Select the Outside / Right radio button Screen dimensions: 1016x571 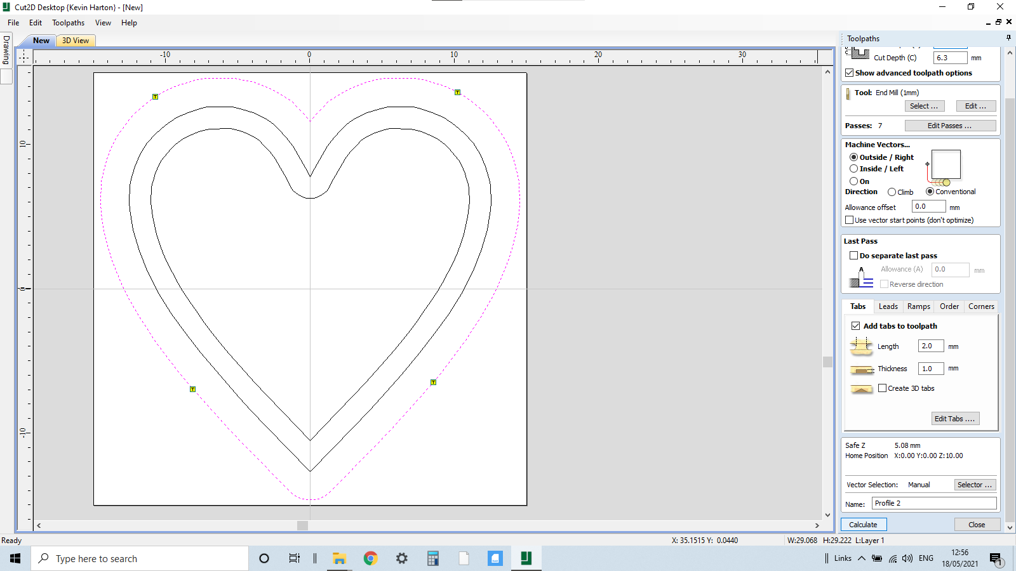click(853, 157)
